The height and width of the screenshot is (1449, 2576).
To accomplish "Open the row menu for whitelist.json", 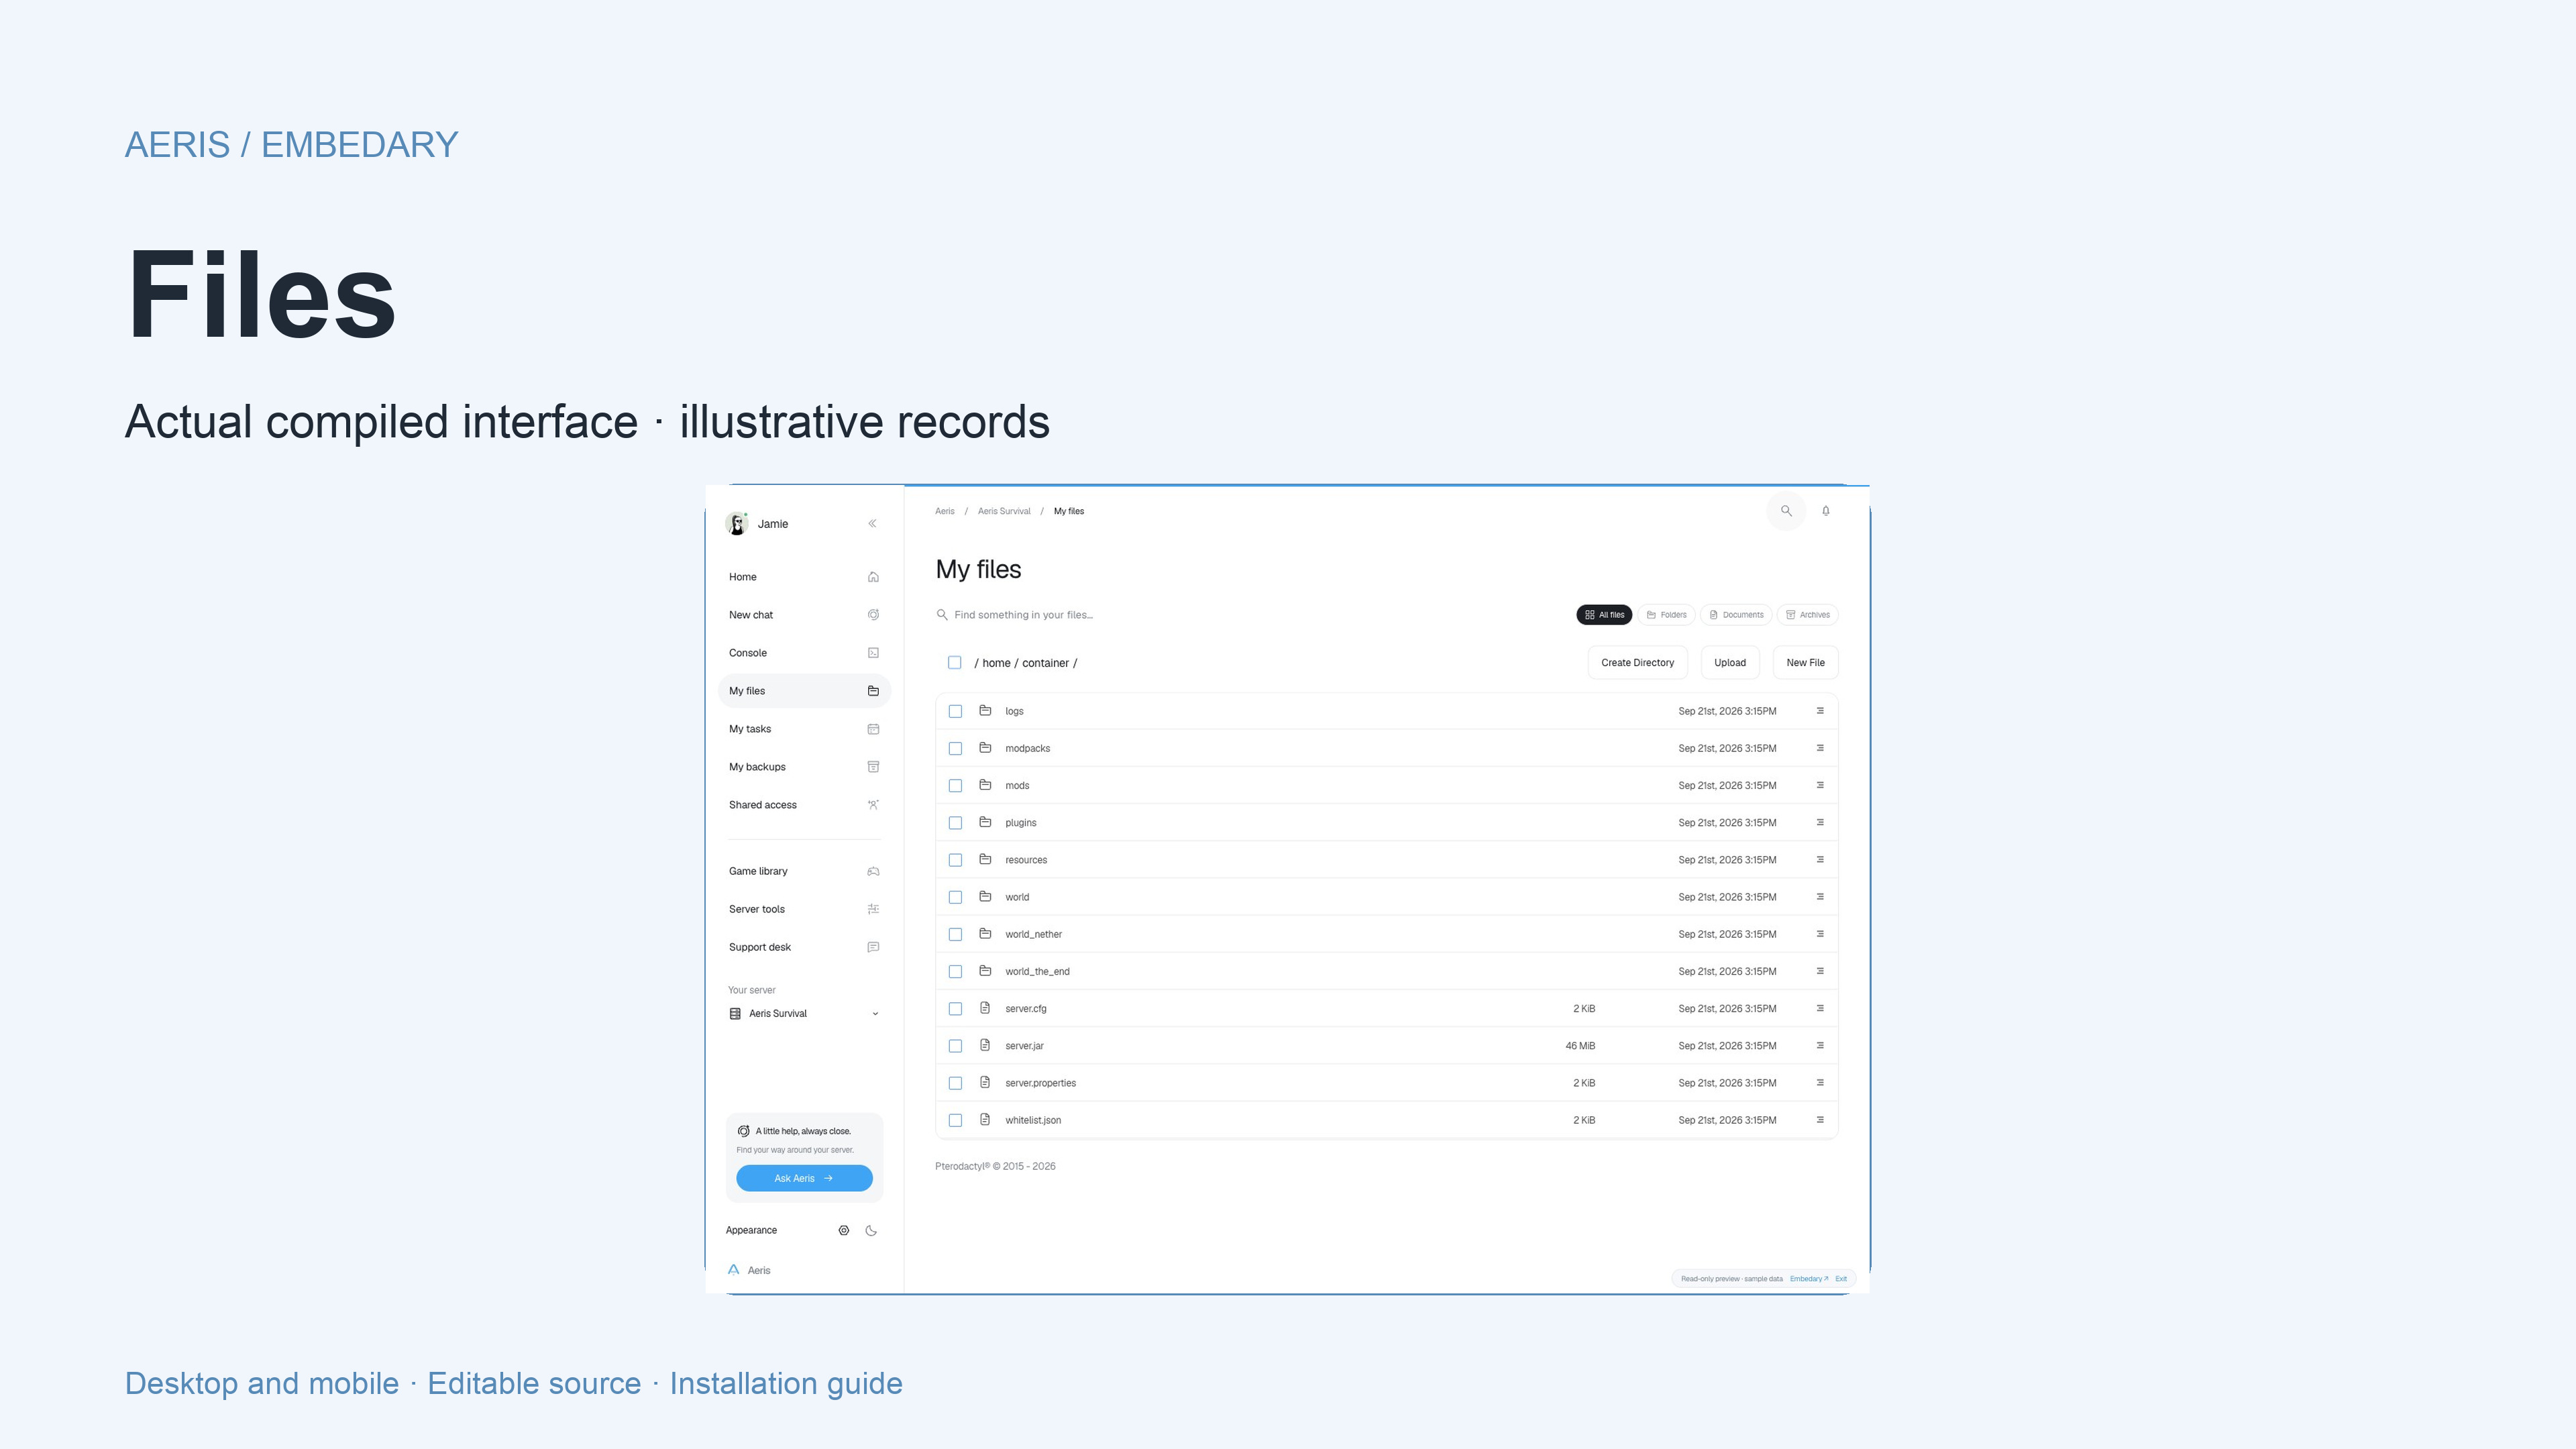I will pos(1820,1120).
